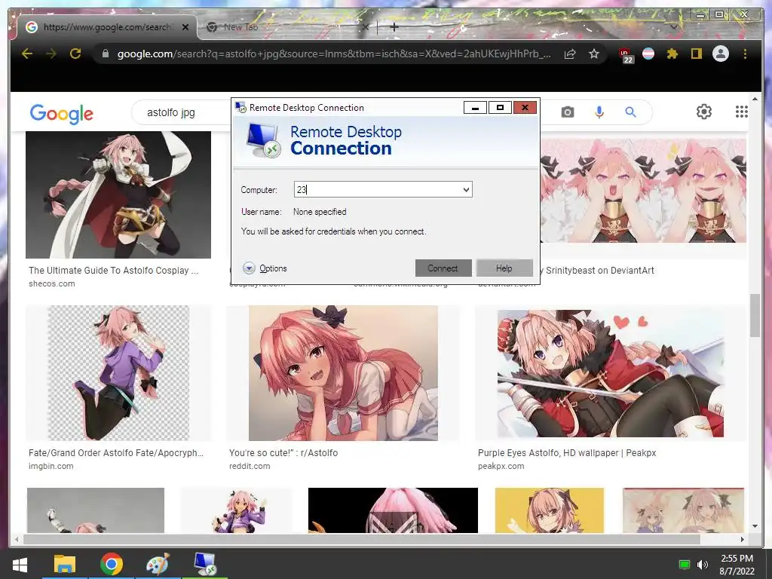Click the page vertical scrollbar thumb
The image size is (772, 579).
(x=755, y=315)
